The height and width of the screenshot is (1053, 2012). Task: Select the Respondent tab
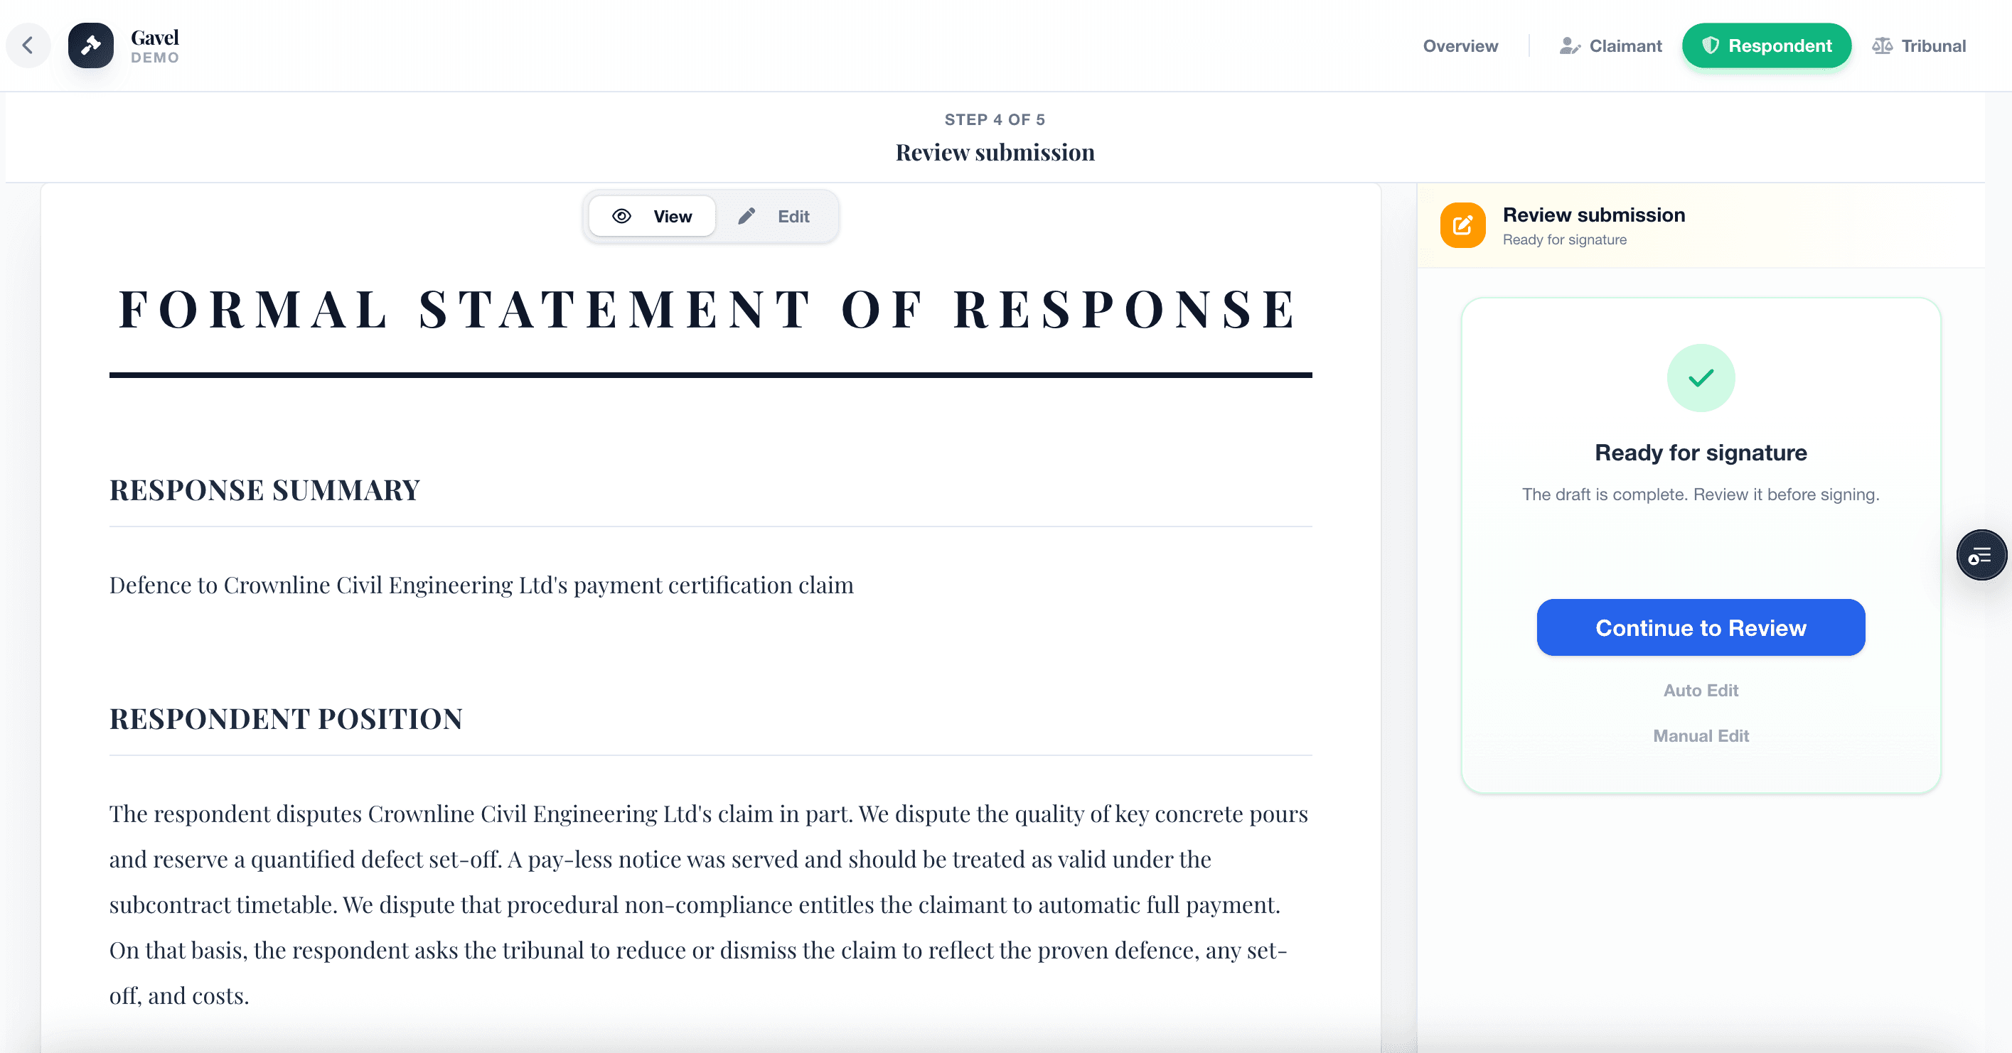(x=1766, y=46)
